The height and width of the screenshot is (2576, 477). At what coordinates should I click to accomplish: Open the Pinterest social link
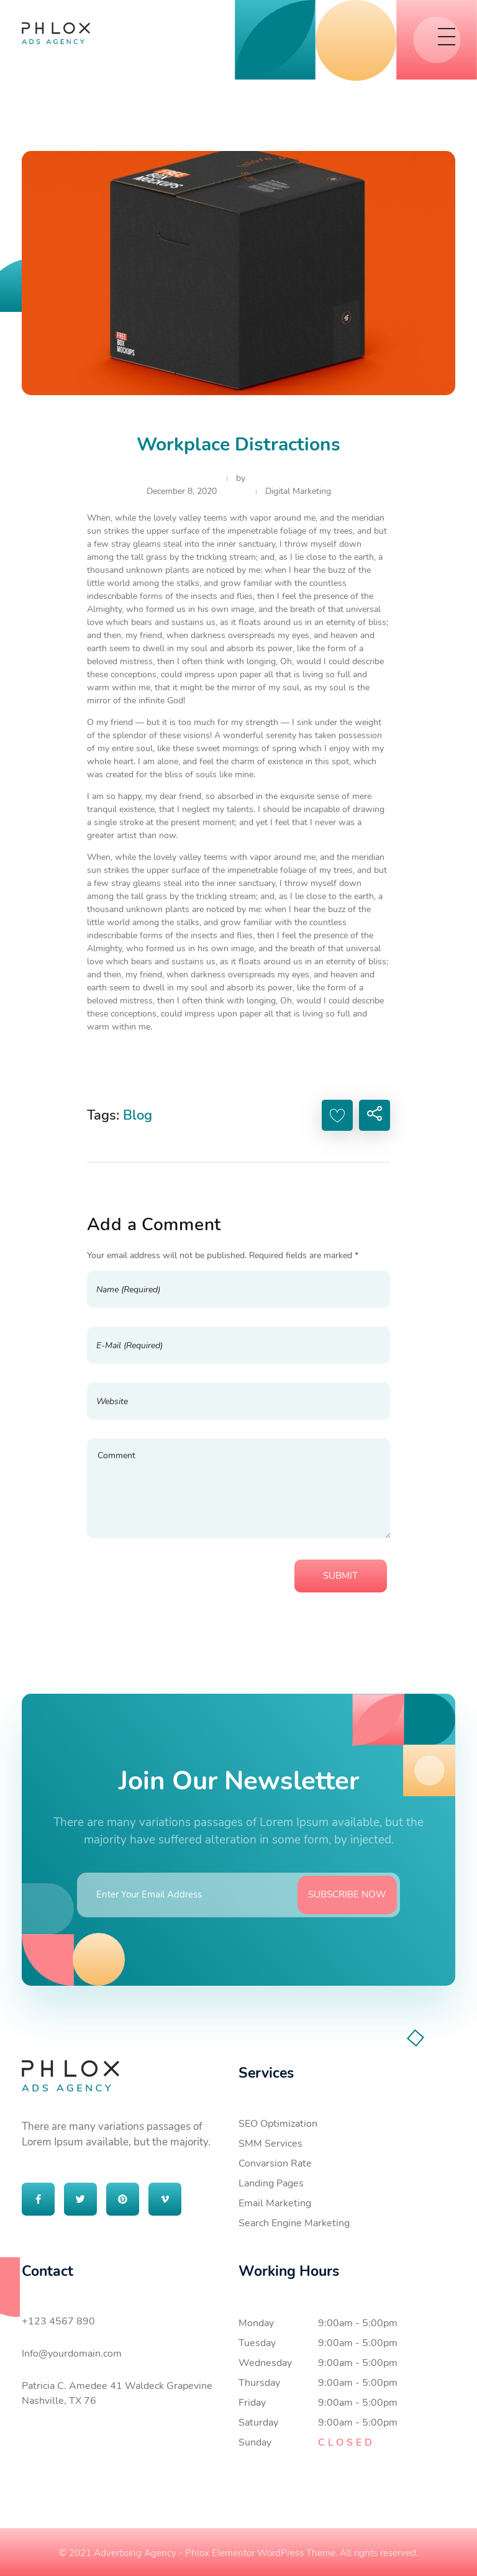click(x=122, y=2199)
